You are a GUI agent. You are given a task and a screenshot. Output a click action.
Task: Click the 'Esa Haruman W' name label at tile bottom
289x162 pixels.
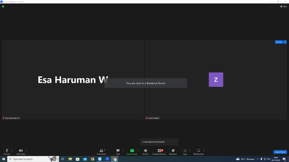(x=12, y=118)
